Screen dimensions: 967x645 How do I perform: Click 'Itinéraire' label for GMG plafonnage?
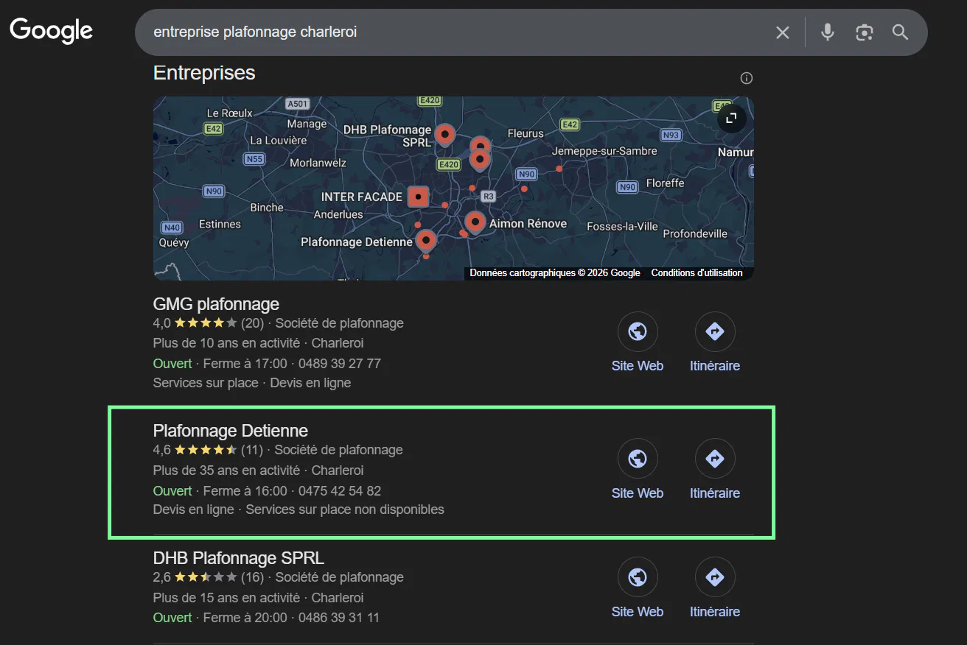[x=715, y=366]
